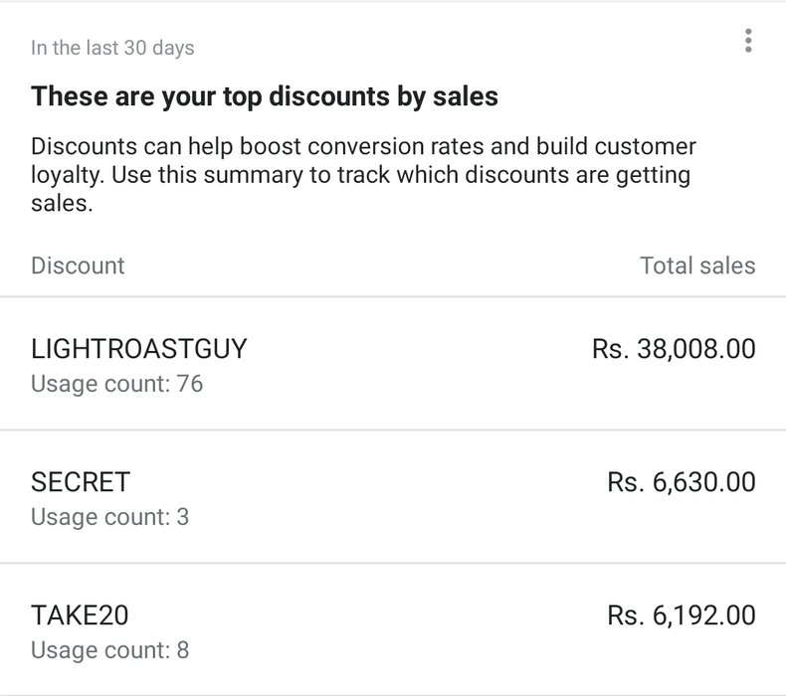The height and width of the screenshot is (696, 786).
Task: Select the Usage count: 3 text
Action: pos(109,517)
